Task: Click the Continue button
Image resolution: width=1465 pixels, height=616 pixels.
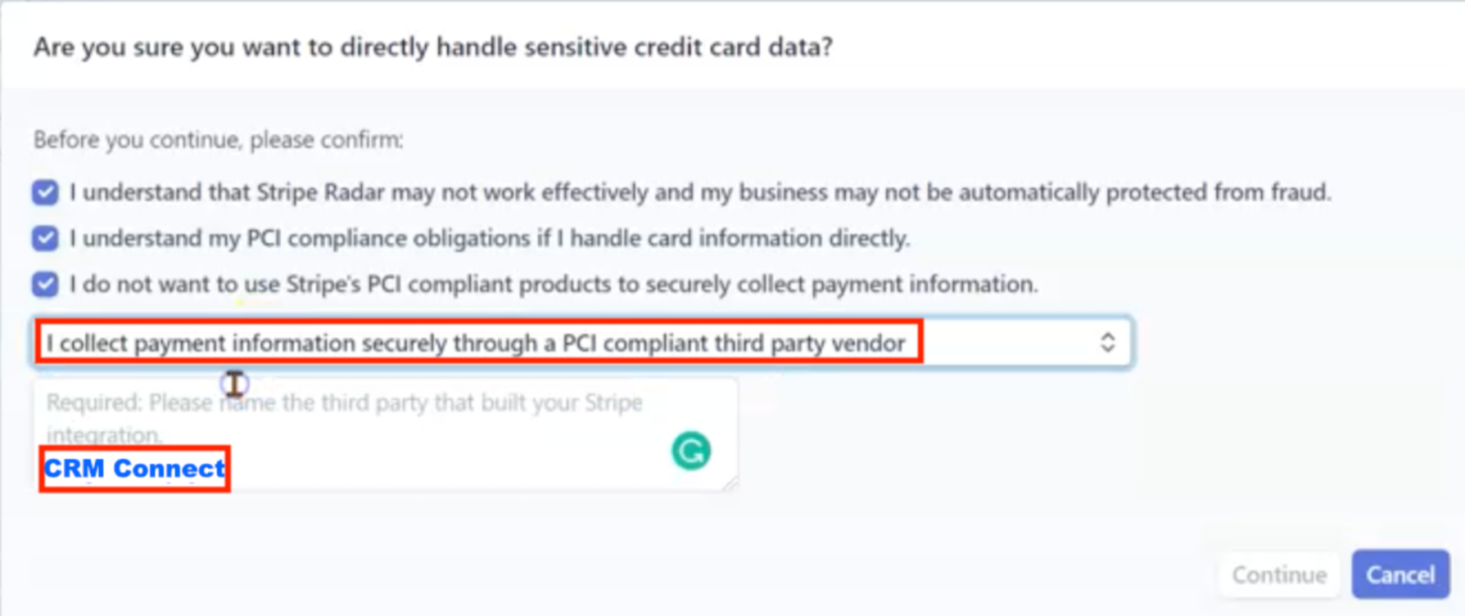Action: pyautogui.click(x=1279, y=574)
